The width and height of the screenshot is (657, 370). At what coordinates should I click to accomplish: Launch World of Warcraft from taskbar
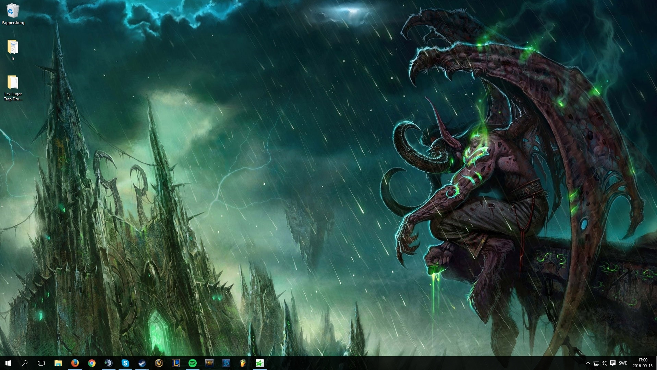click(159, 363)
